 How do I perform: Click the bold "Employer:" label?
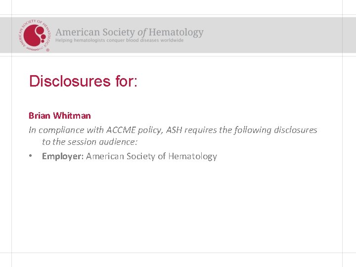(63, 156)
